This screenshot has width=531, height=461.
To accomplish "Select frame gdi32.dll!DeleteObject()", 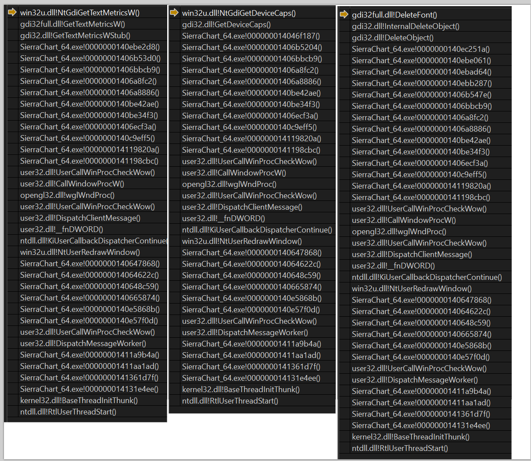I will coord(393,38).
